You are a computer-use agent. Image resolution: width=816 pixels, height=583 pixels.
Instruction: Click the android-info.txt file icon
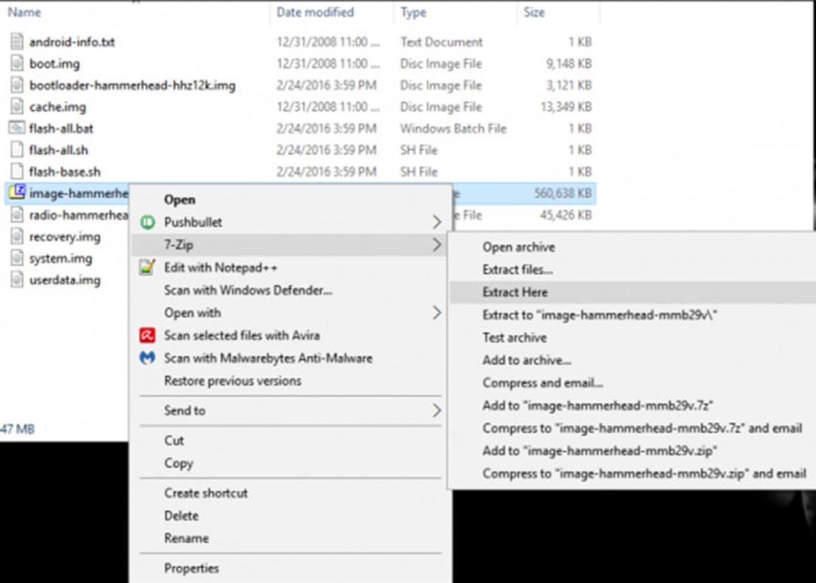[17, 42]
